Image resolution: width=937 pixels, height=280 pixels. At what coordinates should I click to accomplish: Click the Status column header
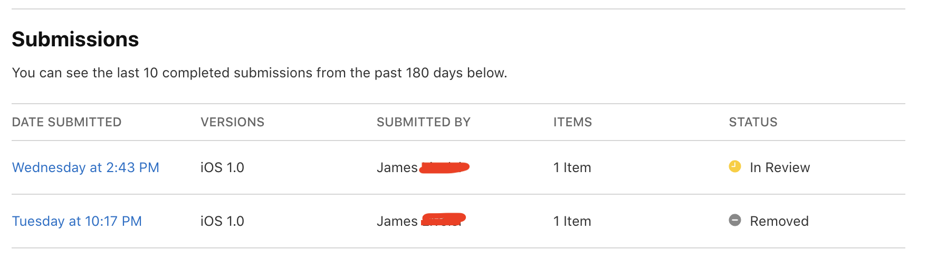[x=753, y=122]
